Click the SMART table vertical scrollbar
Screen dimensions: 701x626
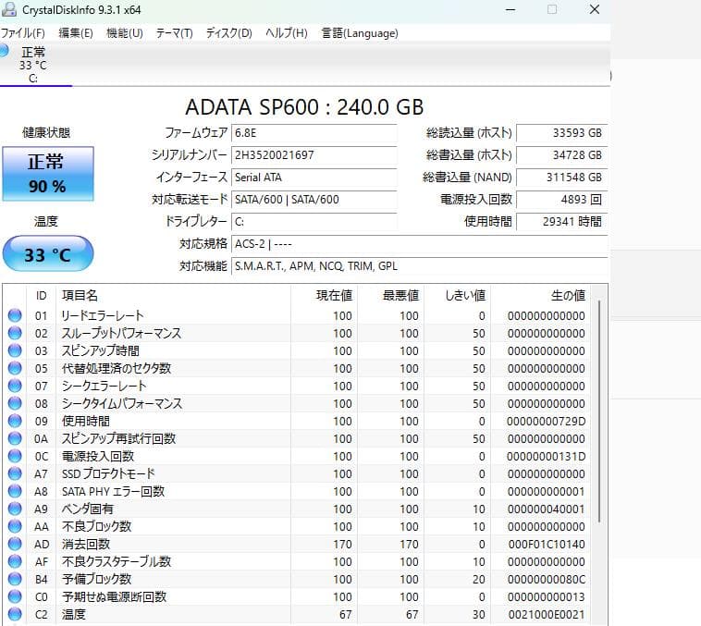coord(599,411)
